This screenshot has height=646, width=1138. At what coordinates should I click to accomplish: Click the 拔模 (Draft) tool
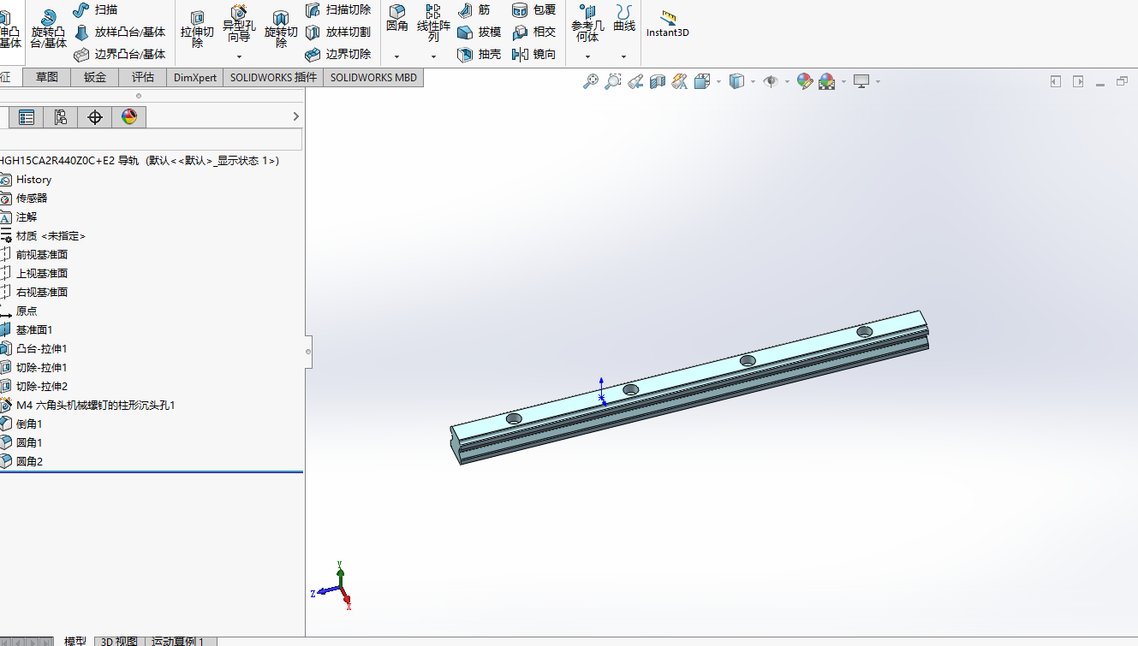(x=479, y=32)
